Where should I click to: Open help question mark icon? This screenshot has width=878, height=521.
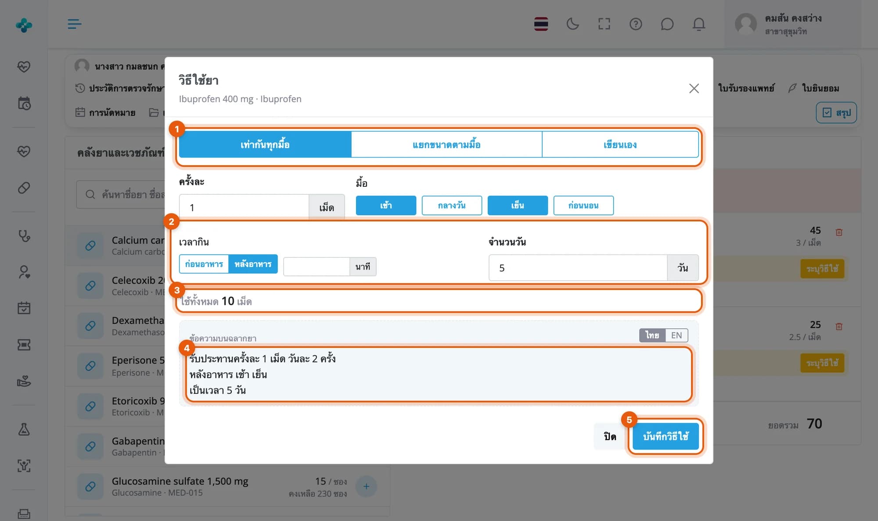(636, 24)
